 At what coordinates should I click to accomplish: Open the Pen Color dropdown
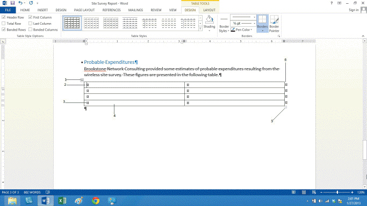coord(242,30)
